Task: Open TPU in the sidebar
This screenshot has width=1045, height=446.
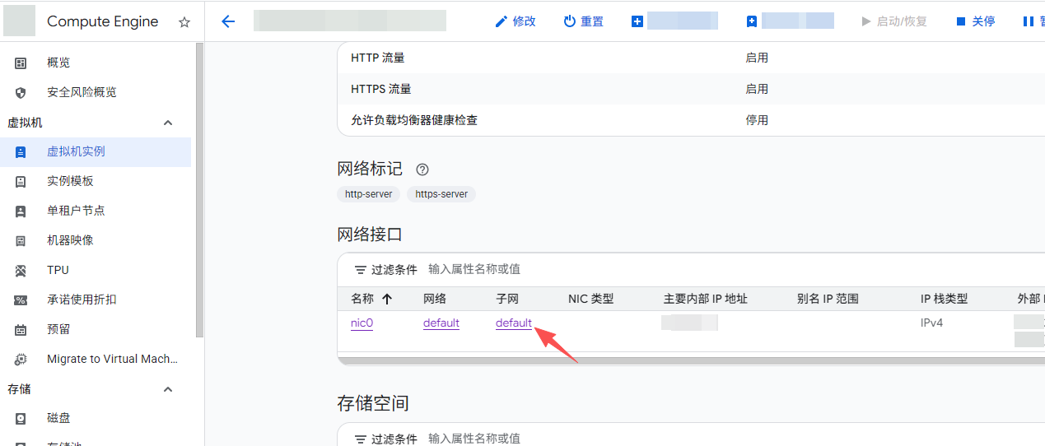Action: [58, 270]
